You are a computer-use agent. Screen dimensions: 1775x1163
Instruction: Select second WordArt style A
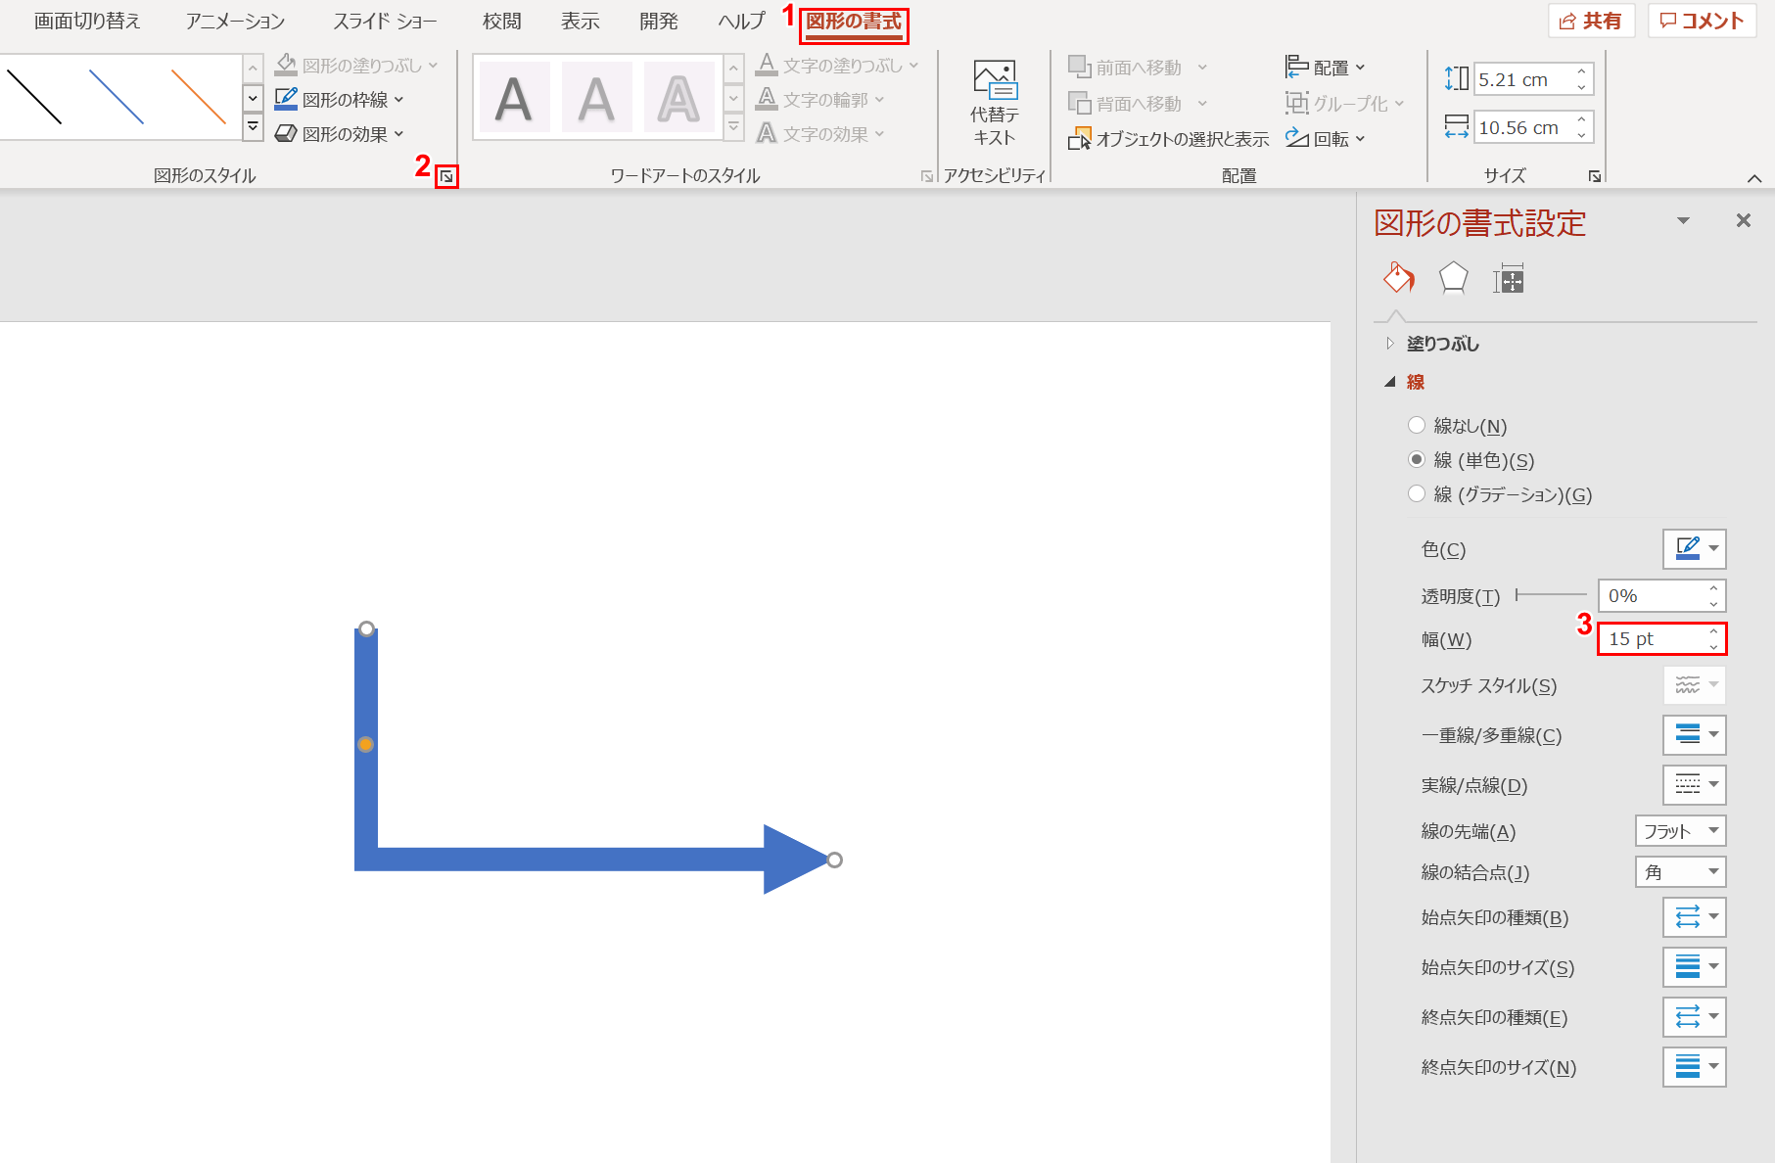pos(596,98)
